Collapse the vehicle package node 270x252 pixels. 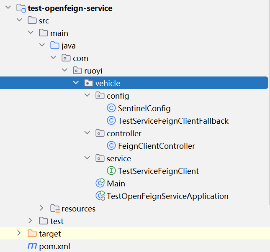click(76, 83)
